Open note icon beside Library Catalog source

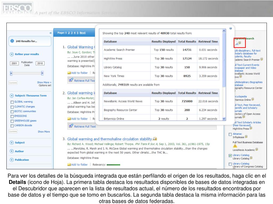click(x=251, y=158)
